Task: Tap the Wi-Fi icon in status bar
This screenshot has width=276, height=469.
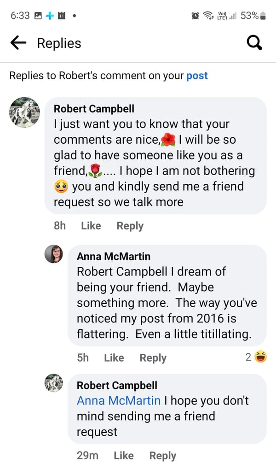Action: (x=209, y=16)
